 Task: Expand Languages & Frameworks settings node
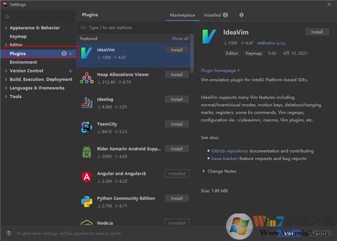coord(6,88)
